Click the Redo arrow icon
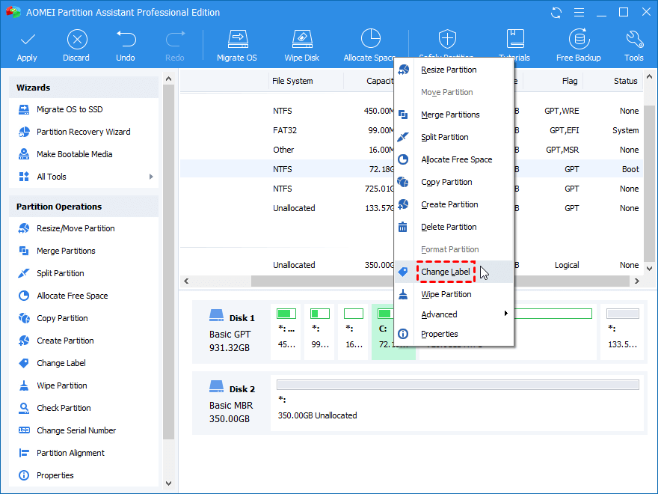 pos(175,39)
